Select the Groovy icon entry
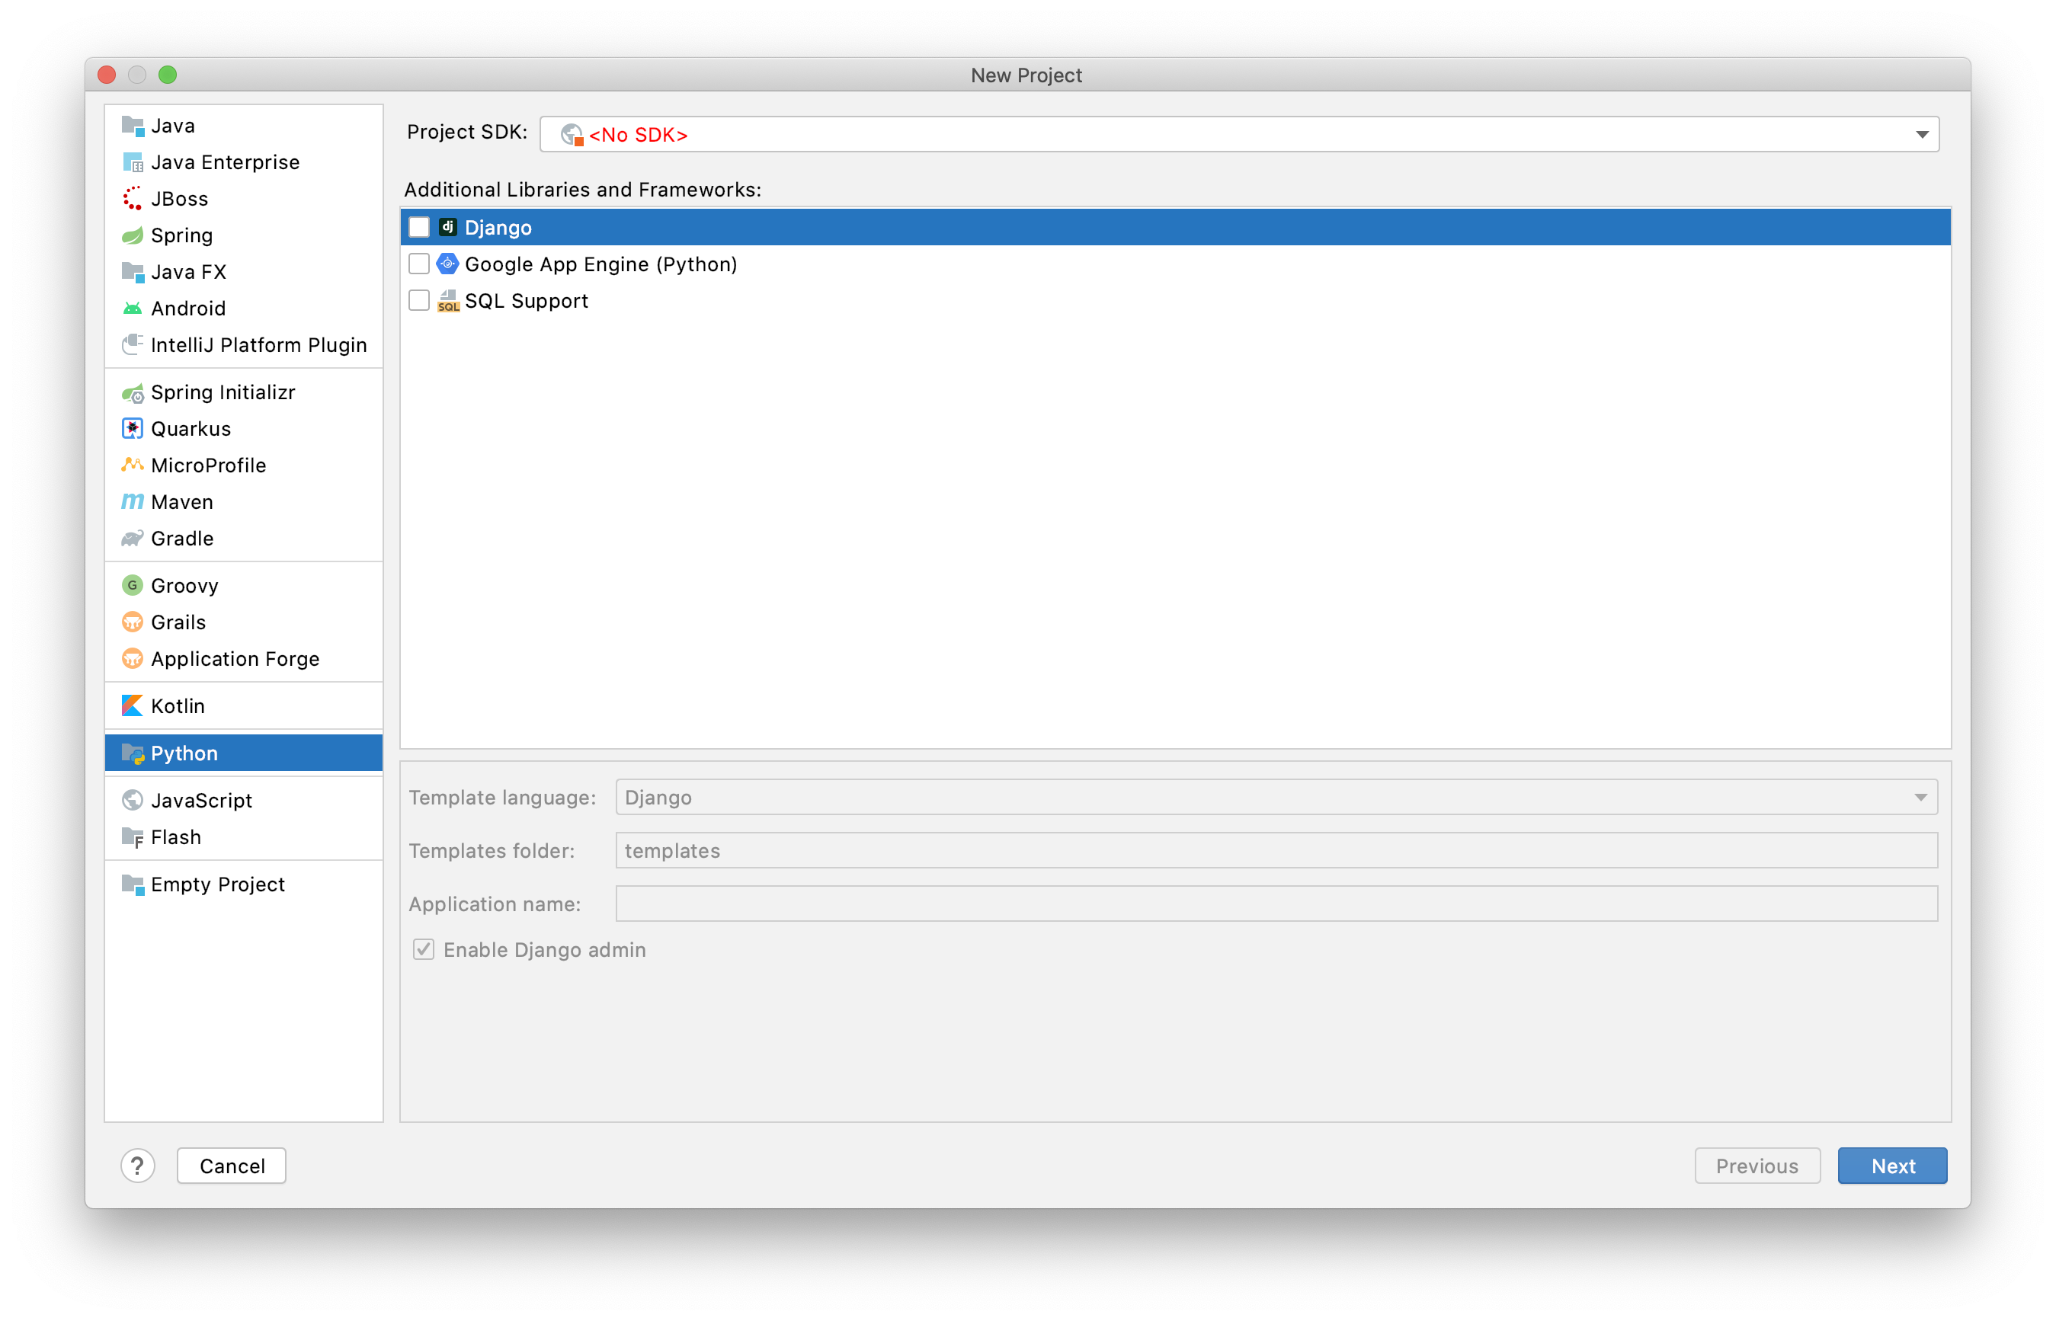Image resolution: width=2056 pixels, height=1321 pixels. (x=132, y=585)
